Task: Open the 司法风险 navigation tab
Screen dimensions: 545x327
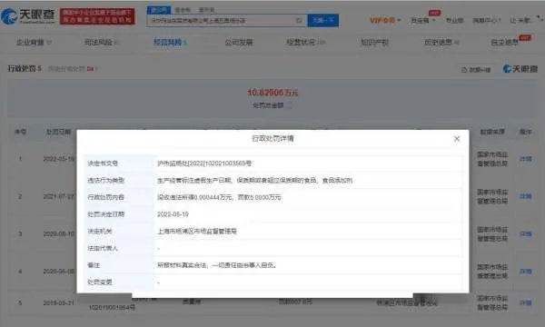Action: coord(101,43)
